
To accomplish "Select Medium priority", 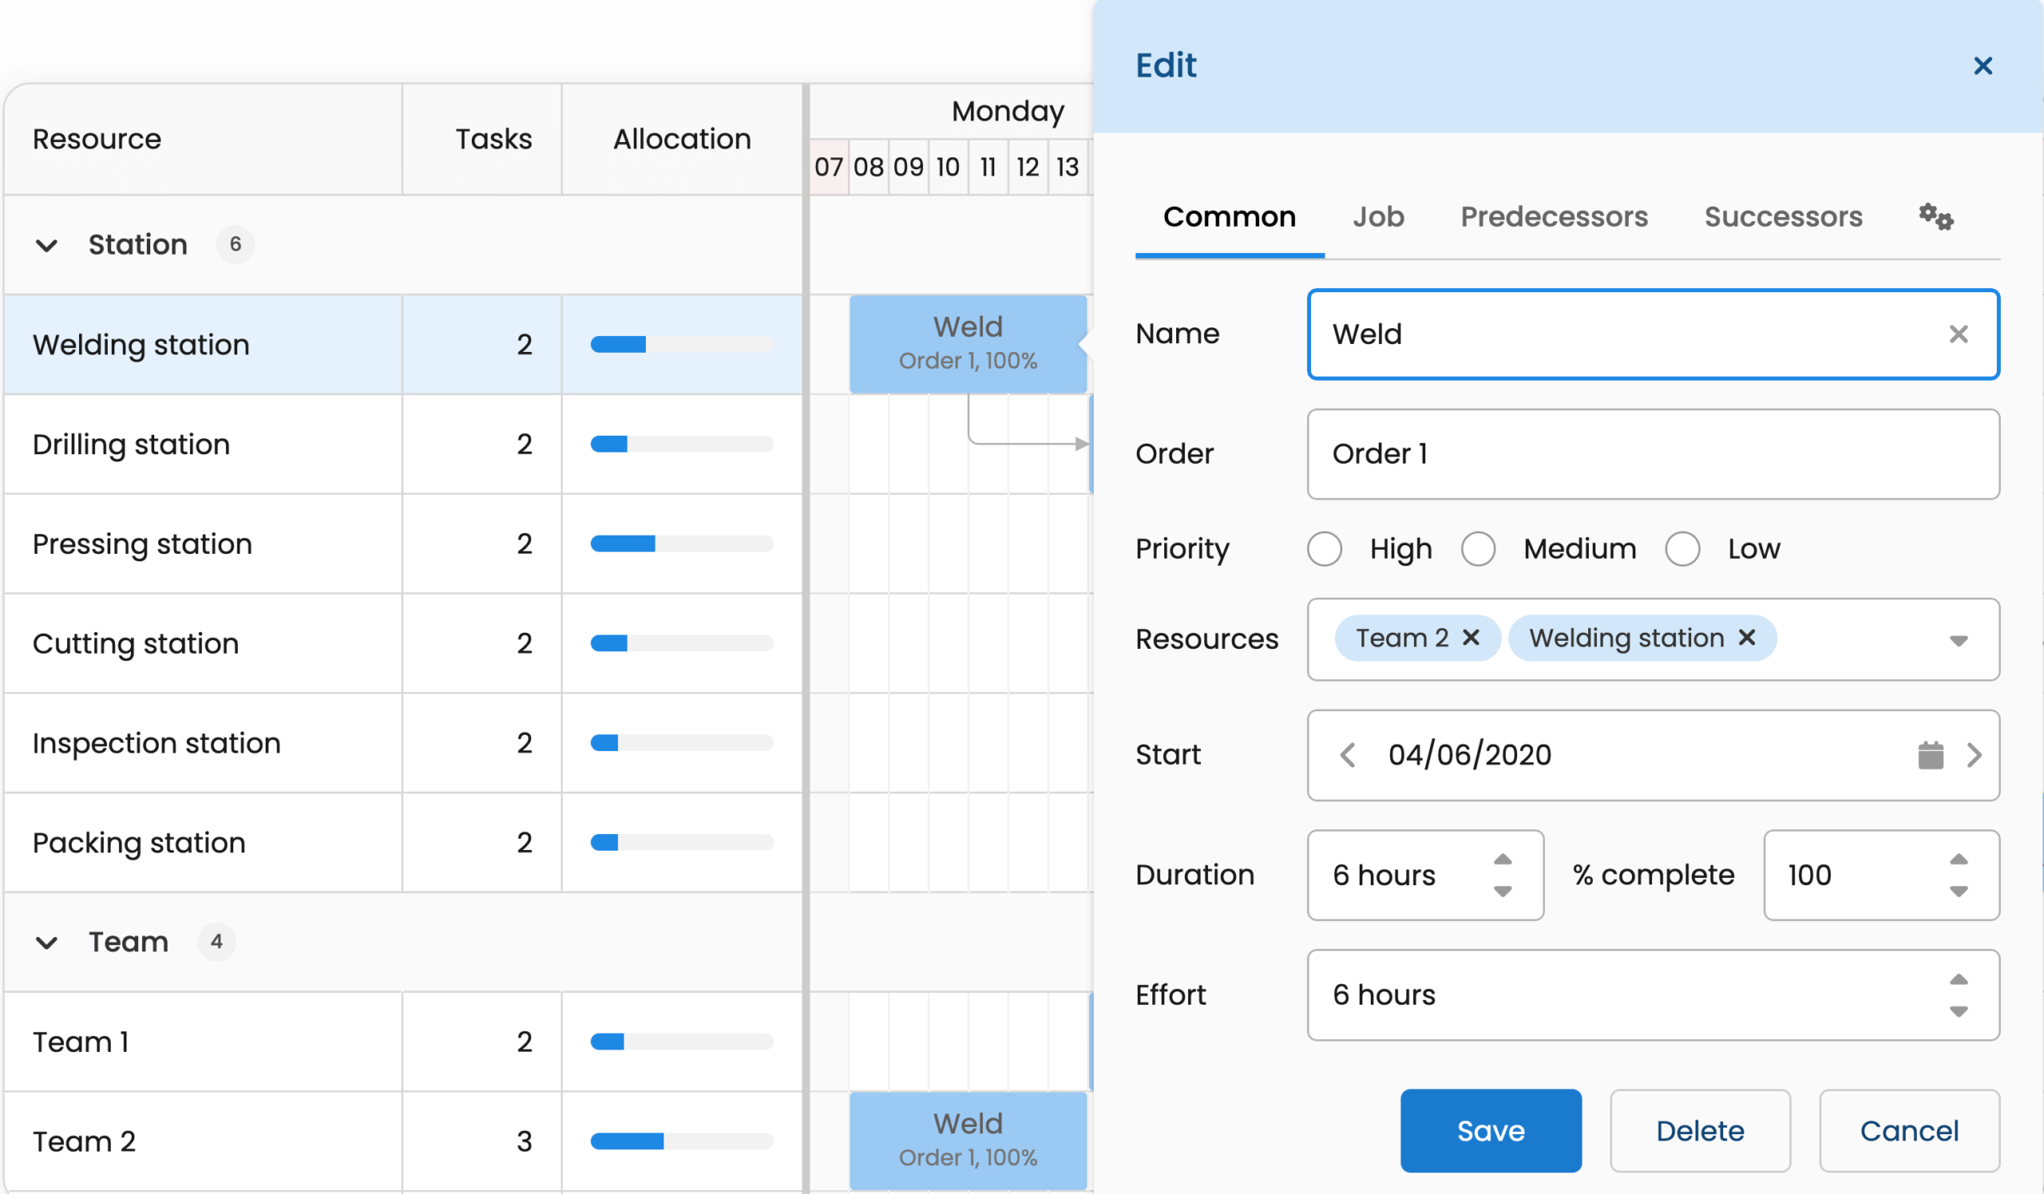I will [x=1478, y=549].
